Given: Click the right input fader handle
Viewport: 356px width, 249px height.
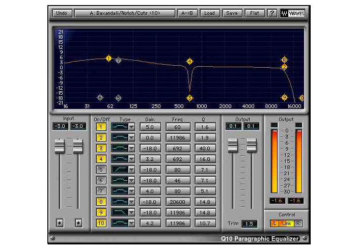Looking at the screenshot, I should [78, 146].
